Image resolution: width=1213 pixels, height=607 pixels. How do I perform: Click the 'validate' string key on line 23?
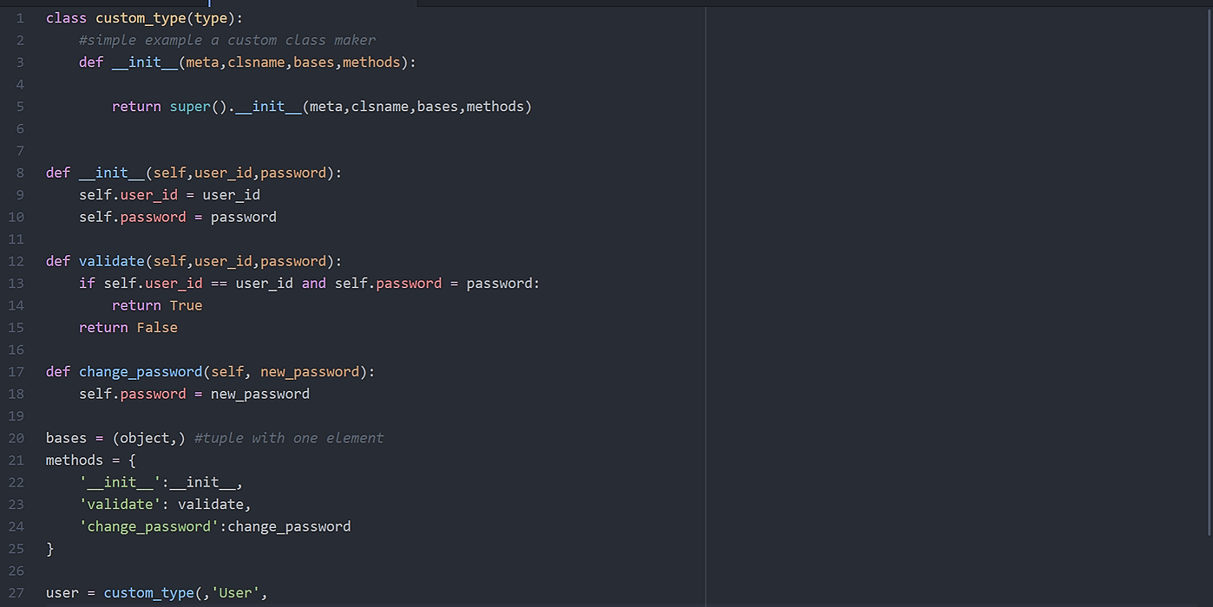pos(120,505)
